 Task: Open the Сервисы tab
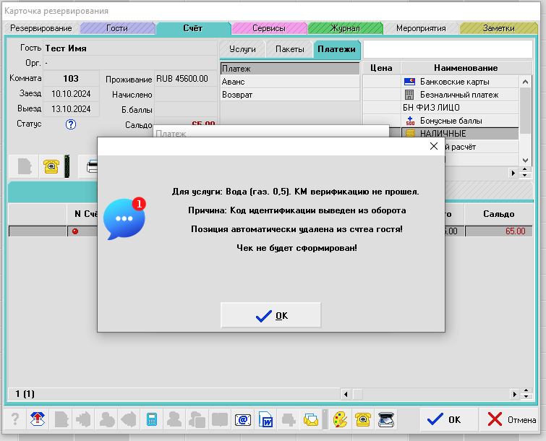[x=268, y=29]
